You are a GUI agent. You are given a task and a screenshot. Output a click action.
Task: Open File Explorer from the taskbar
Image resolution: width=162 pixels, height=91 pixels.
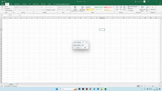(102, 89)
